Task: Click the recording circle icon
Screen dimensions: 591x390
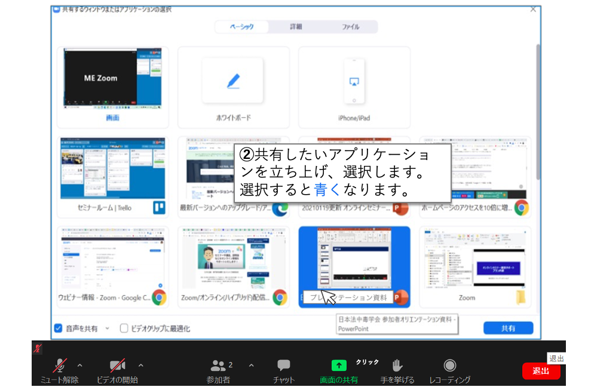Action: [449, 365]
